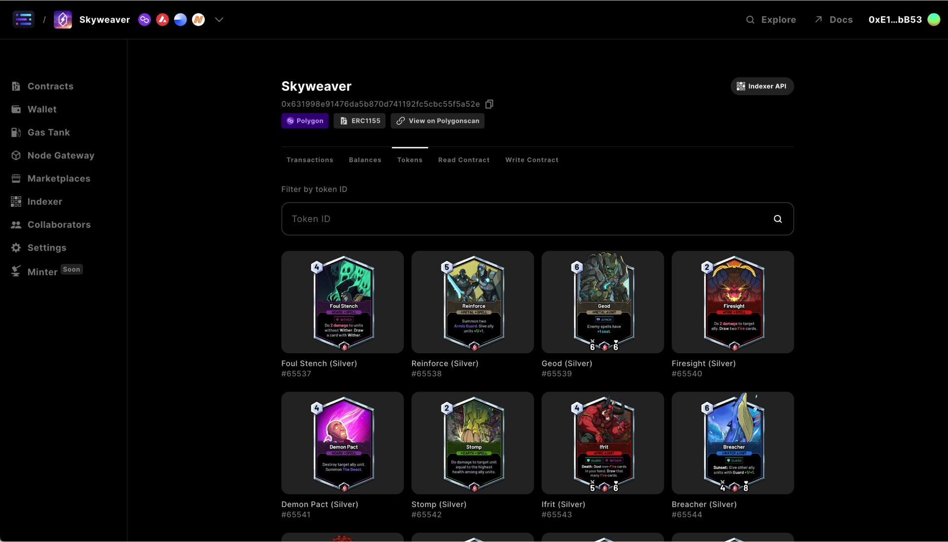
Task: Open the Geod (Silver) card thumbnail
Action: 602,302
